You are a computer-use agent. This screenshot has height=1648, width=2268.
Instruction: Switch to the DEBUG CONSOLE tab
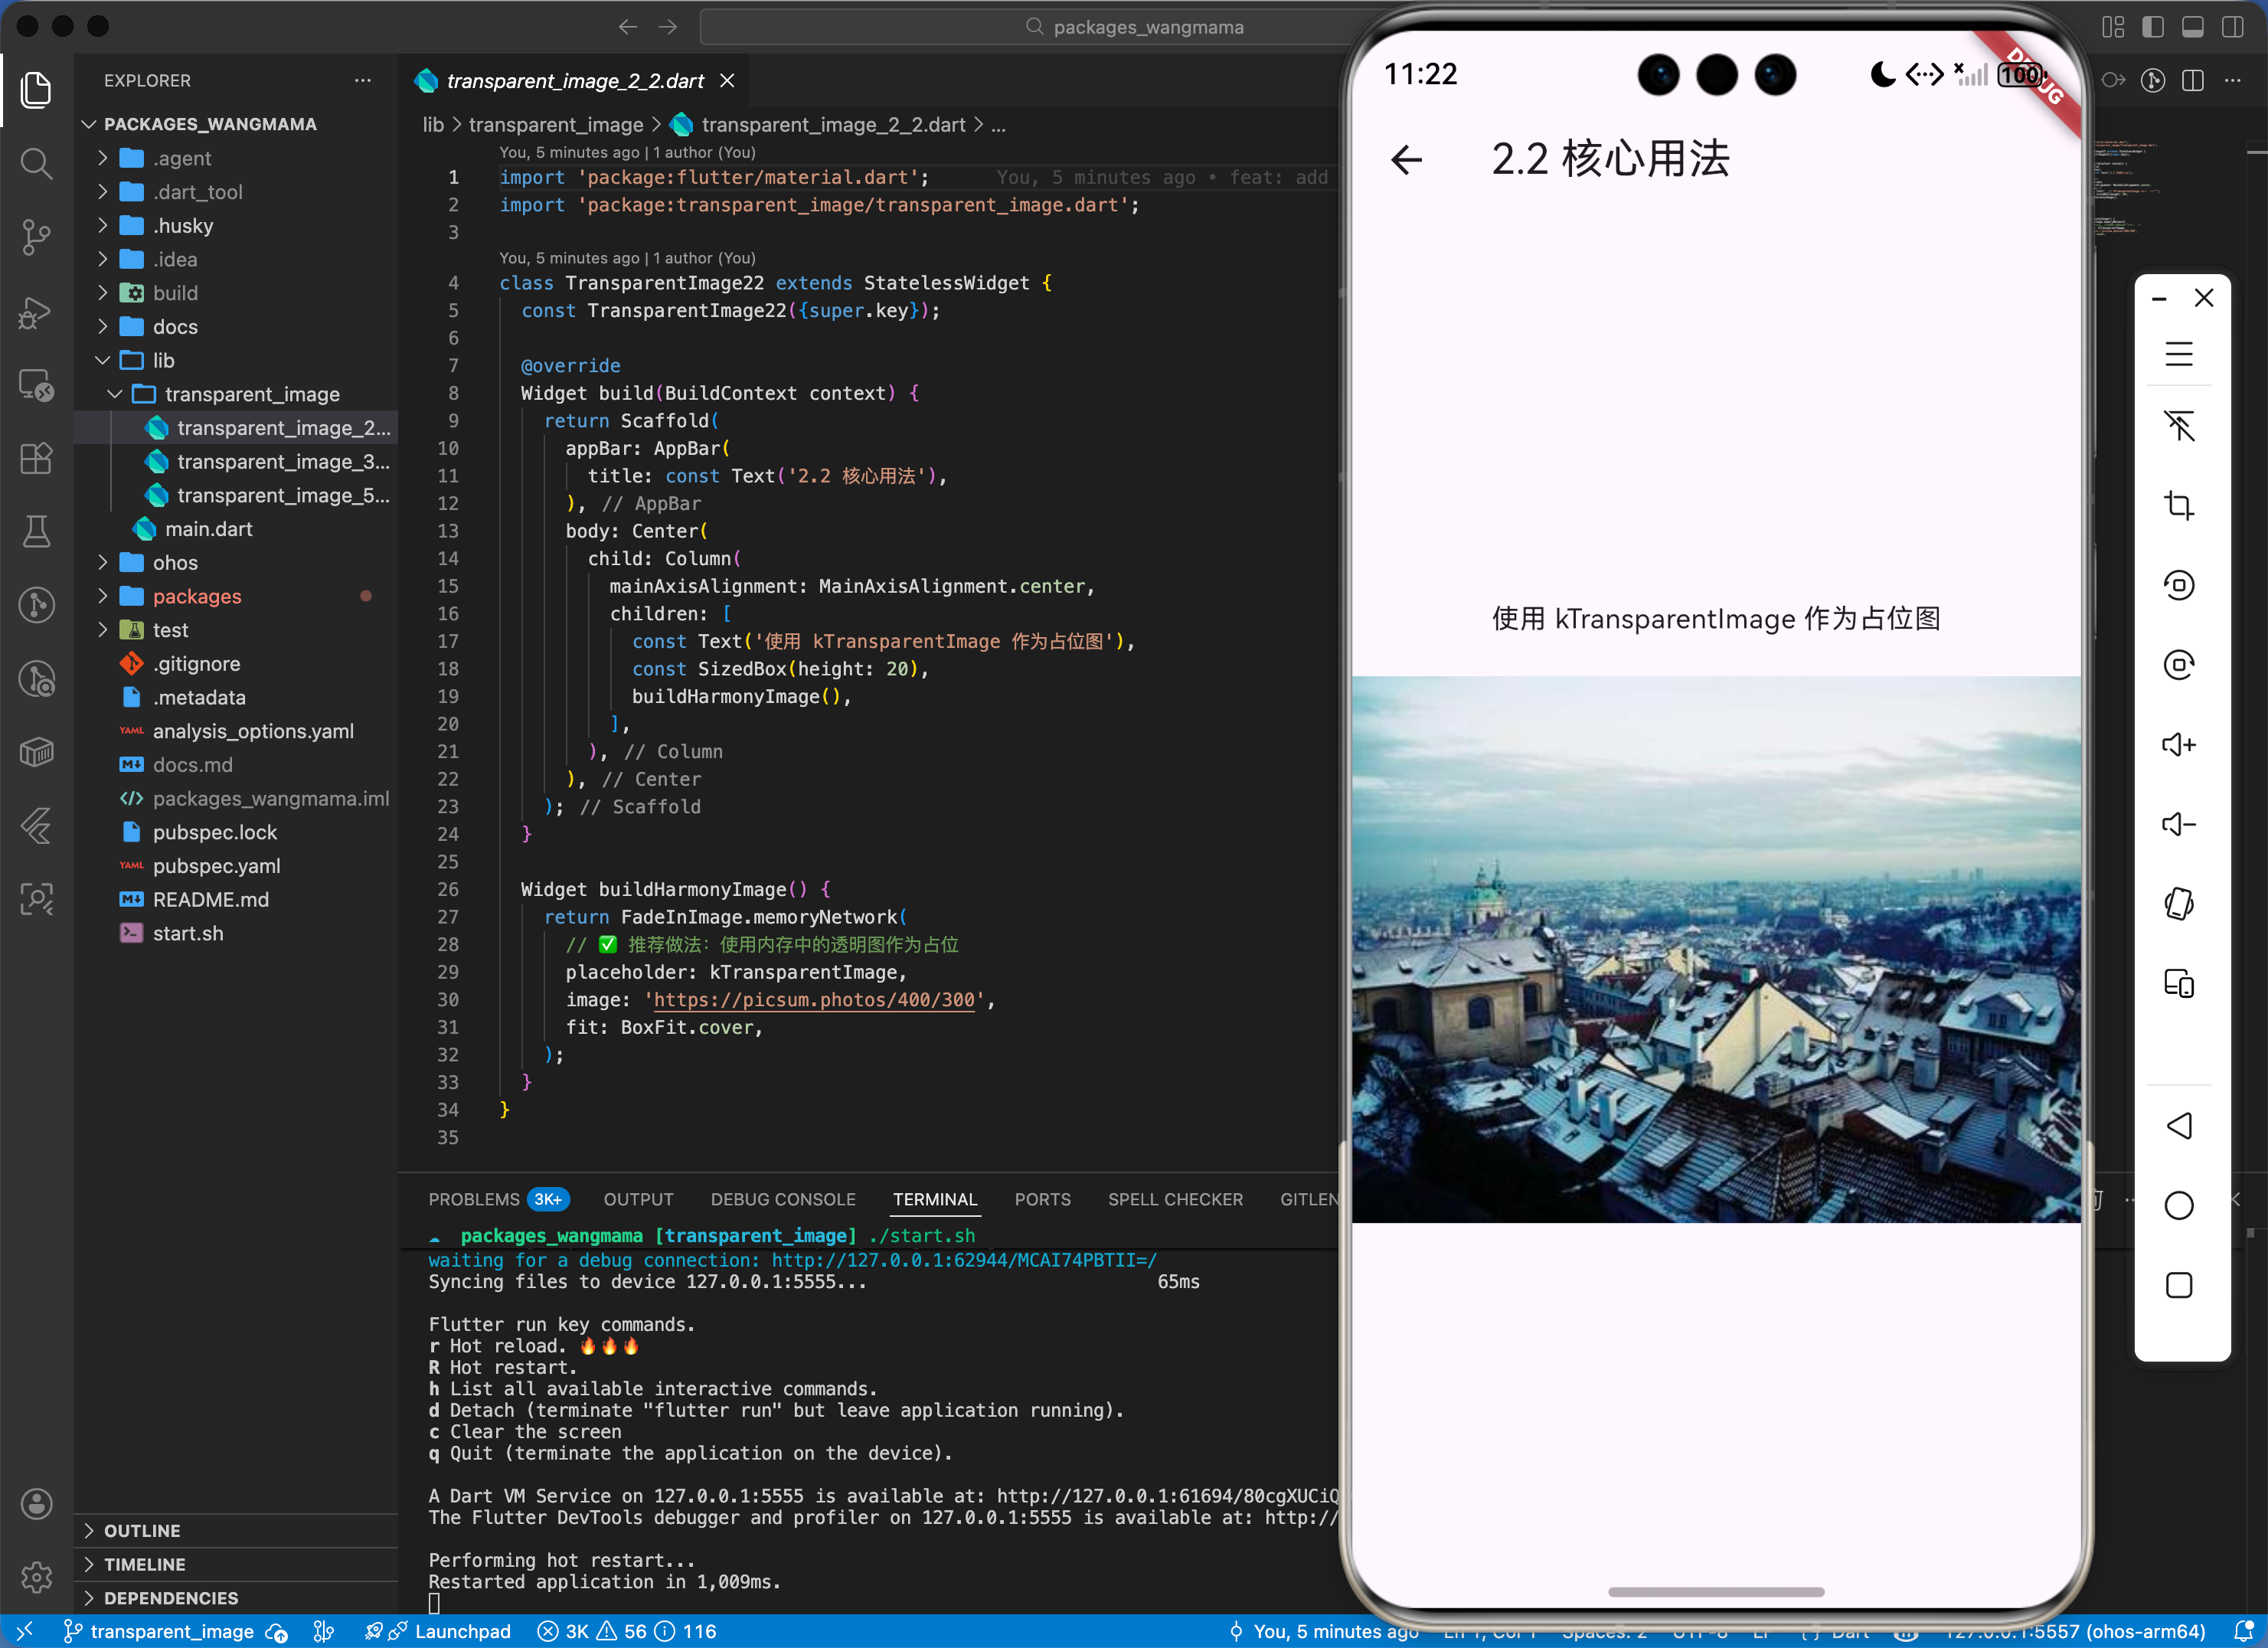[783, 1199]
